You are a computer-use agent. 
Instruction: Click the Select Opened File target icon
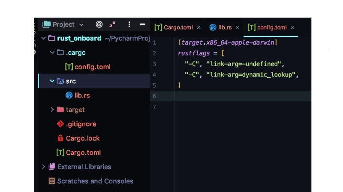coord(99,24)
